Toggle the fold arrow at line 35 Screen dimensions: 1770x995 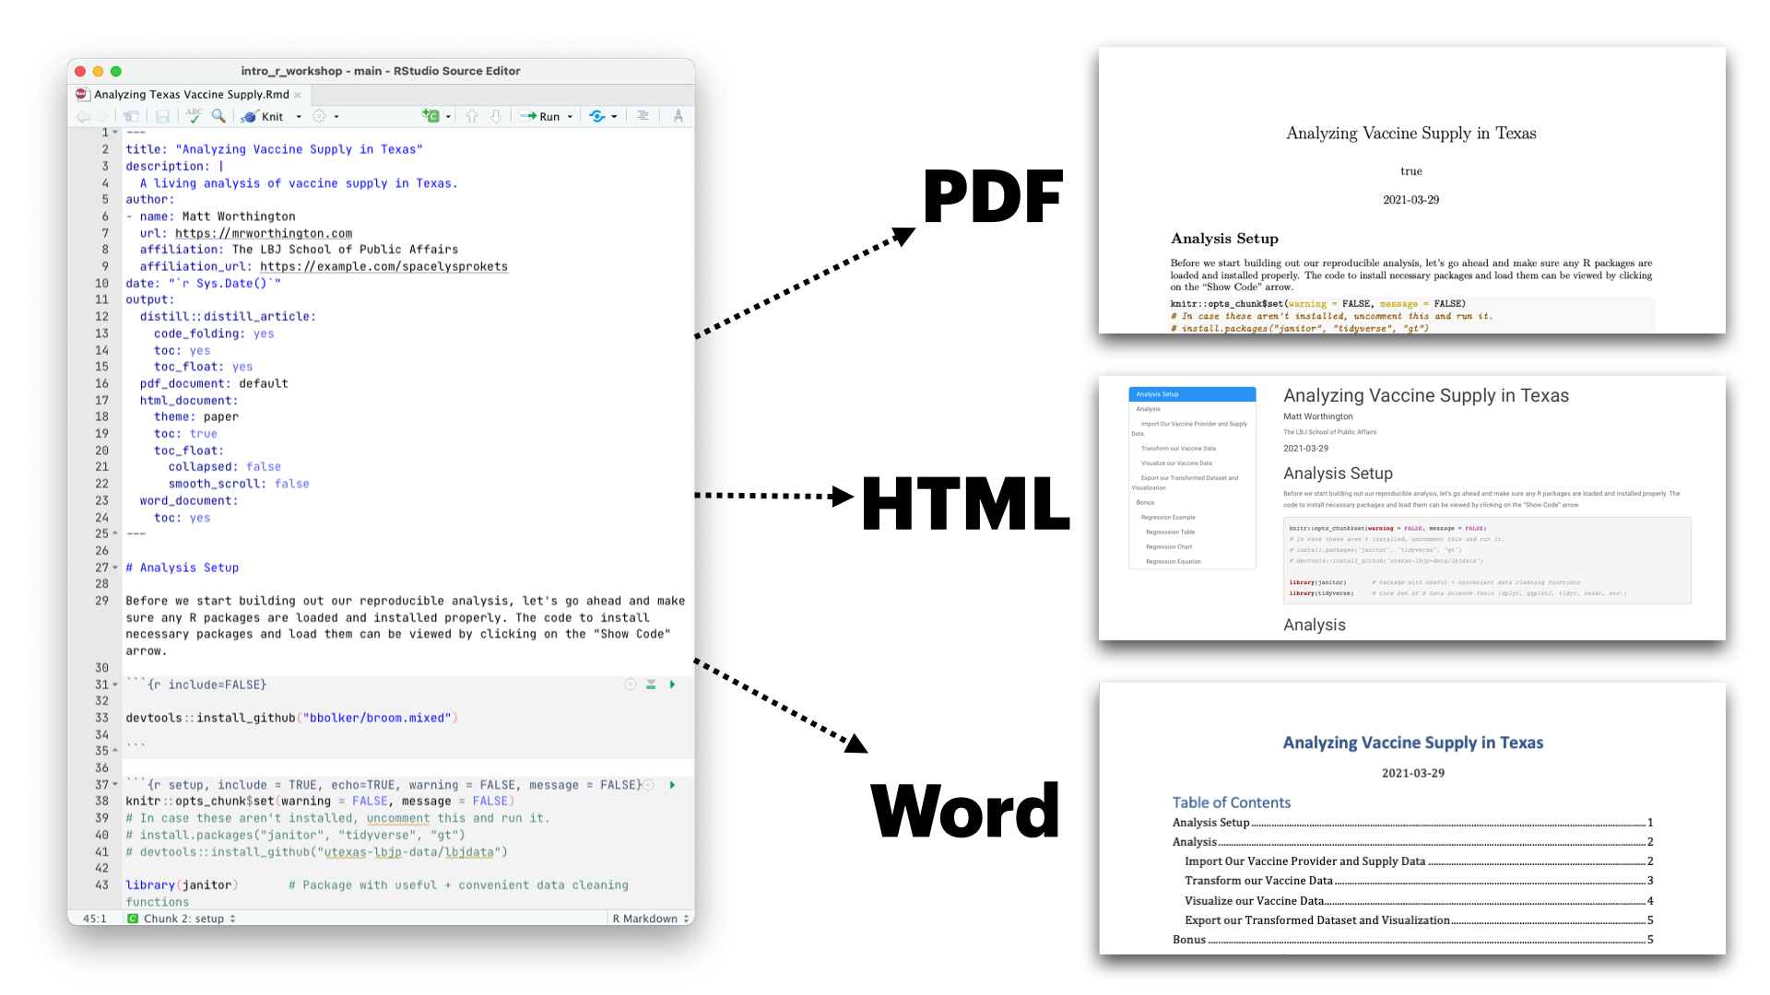[x=116, y=751]
